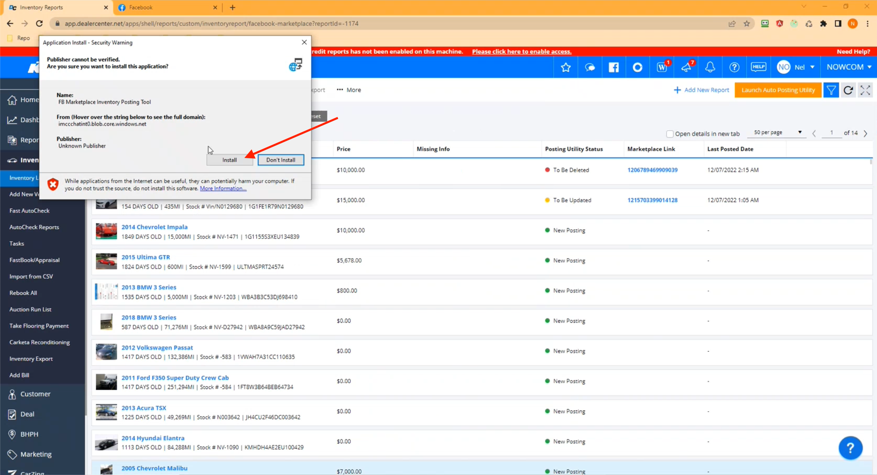Open AutoCheck Reports in sidebar
The image size is (877, 475).
(34, 227)
